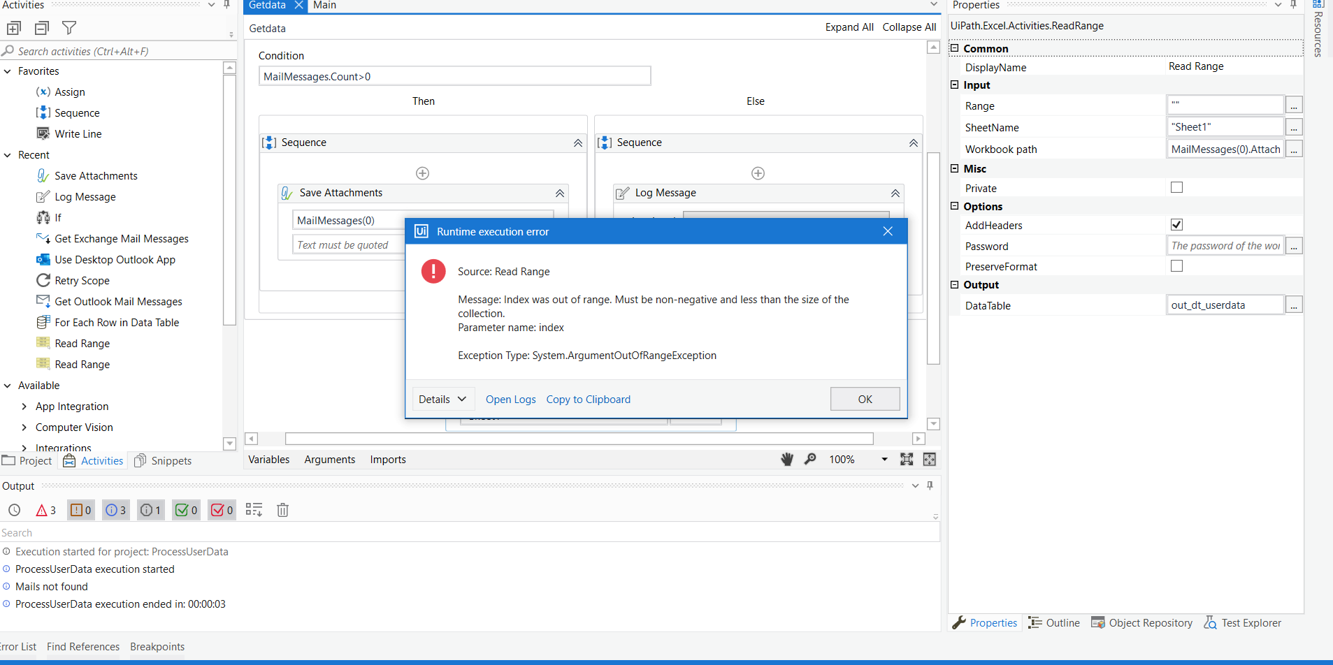The width and height of the screenshot is (1333, 665).
Task: Add activity via plus in Then sequence
Action: (422, 173)
